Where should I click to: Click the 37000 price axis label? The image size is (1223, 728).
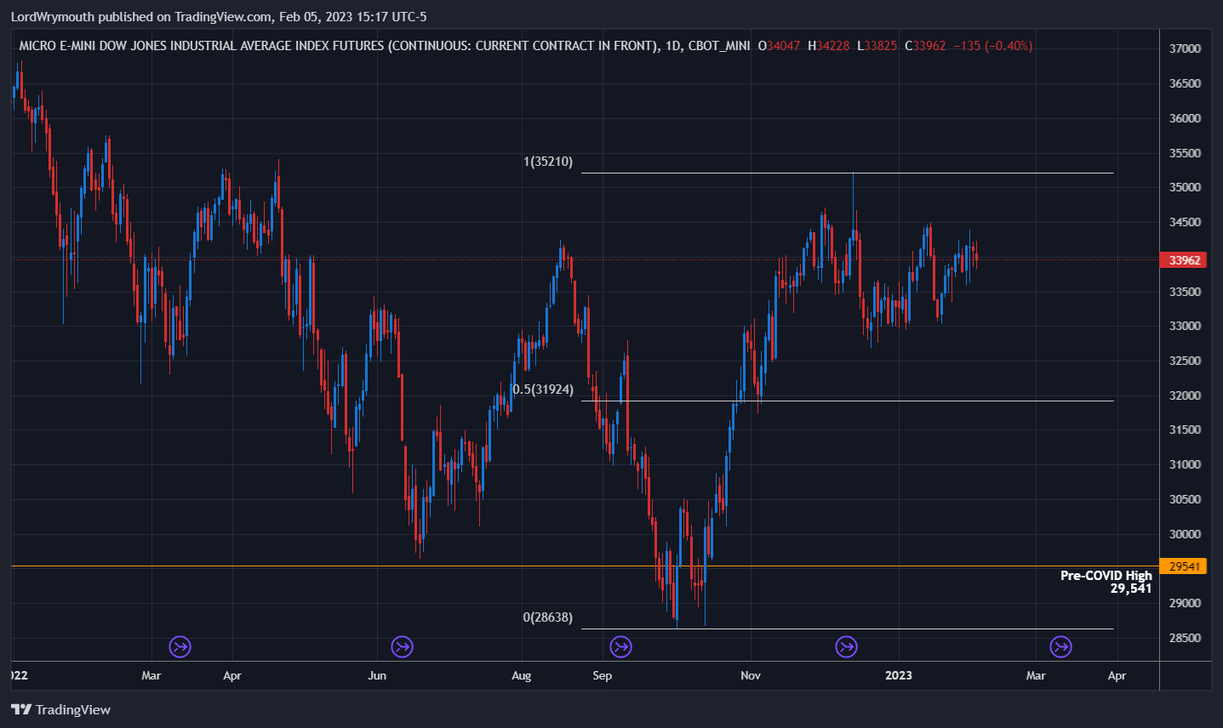[x=1185, y=49]
